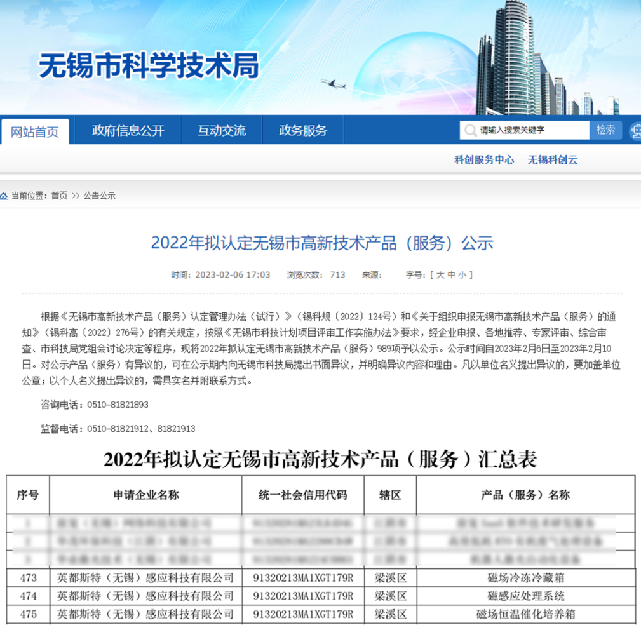Viewport: 641px width, 630px height.
Task: Select 大 to enlarge the font size
Action: coord(440,274)
